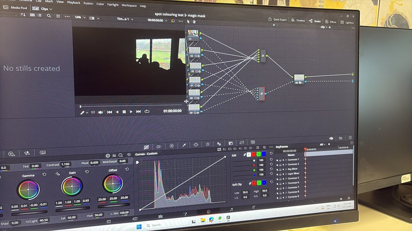
Task: Select the hand pan tool in node editor
Action: [x=195, y=22]
